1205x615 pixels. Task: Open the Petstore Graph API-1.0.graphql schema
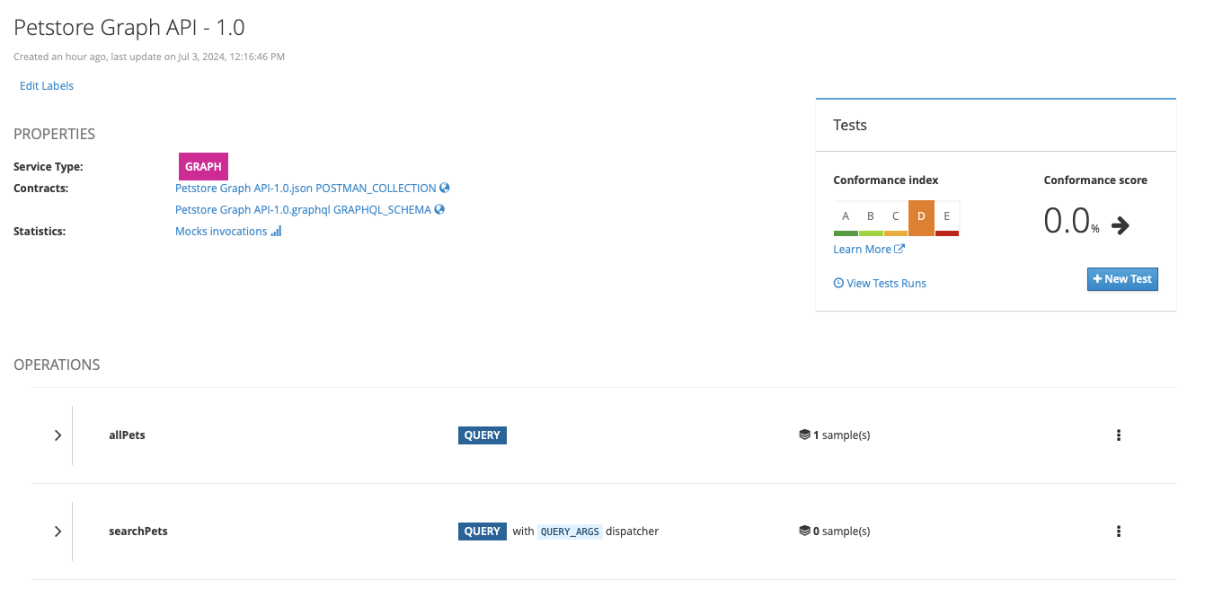click(303, 210)
